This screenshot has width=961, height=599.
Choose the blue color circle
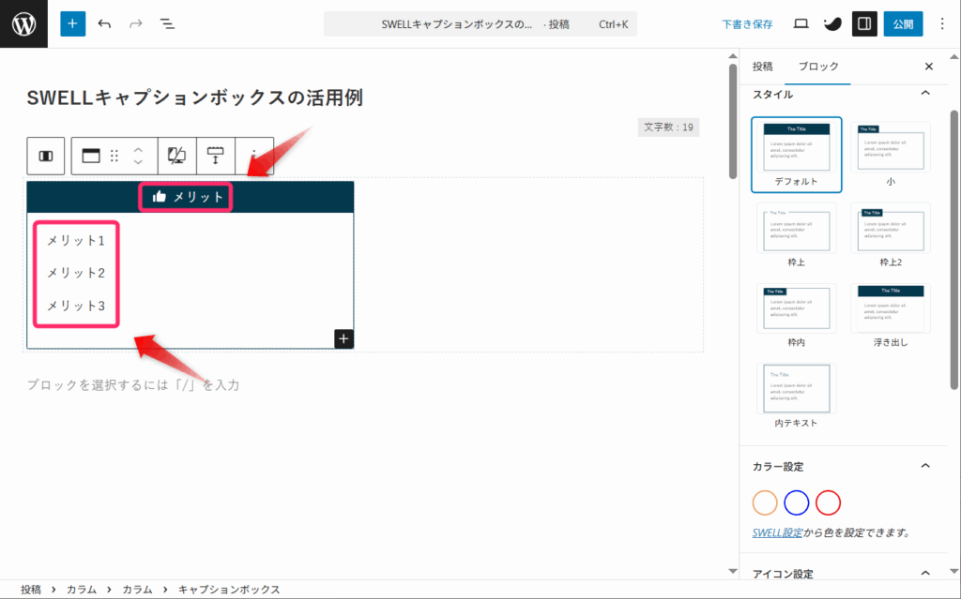point(796,502)
